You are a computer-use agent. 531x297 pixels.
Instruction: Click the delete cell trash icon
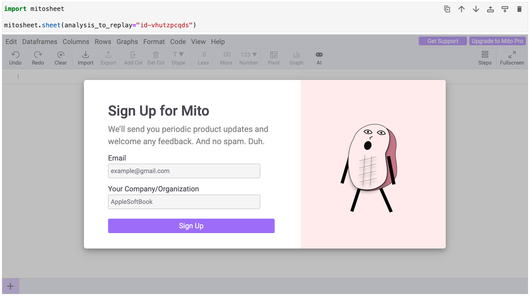[x=519, y=9]
